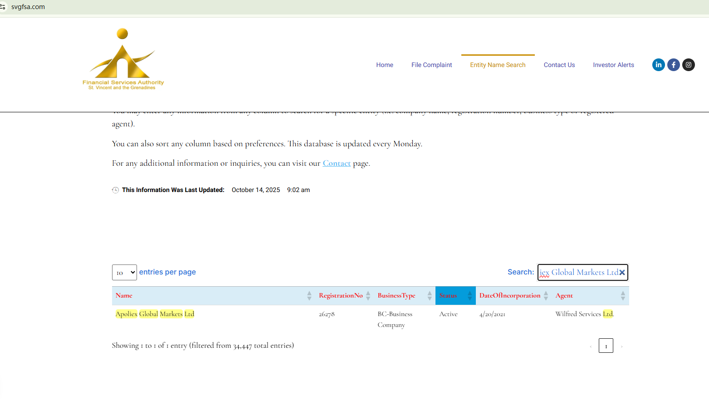
Task: Click the BusinessType column header text
Action: click(396, 296)
